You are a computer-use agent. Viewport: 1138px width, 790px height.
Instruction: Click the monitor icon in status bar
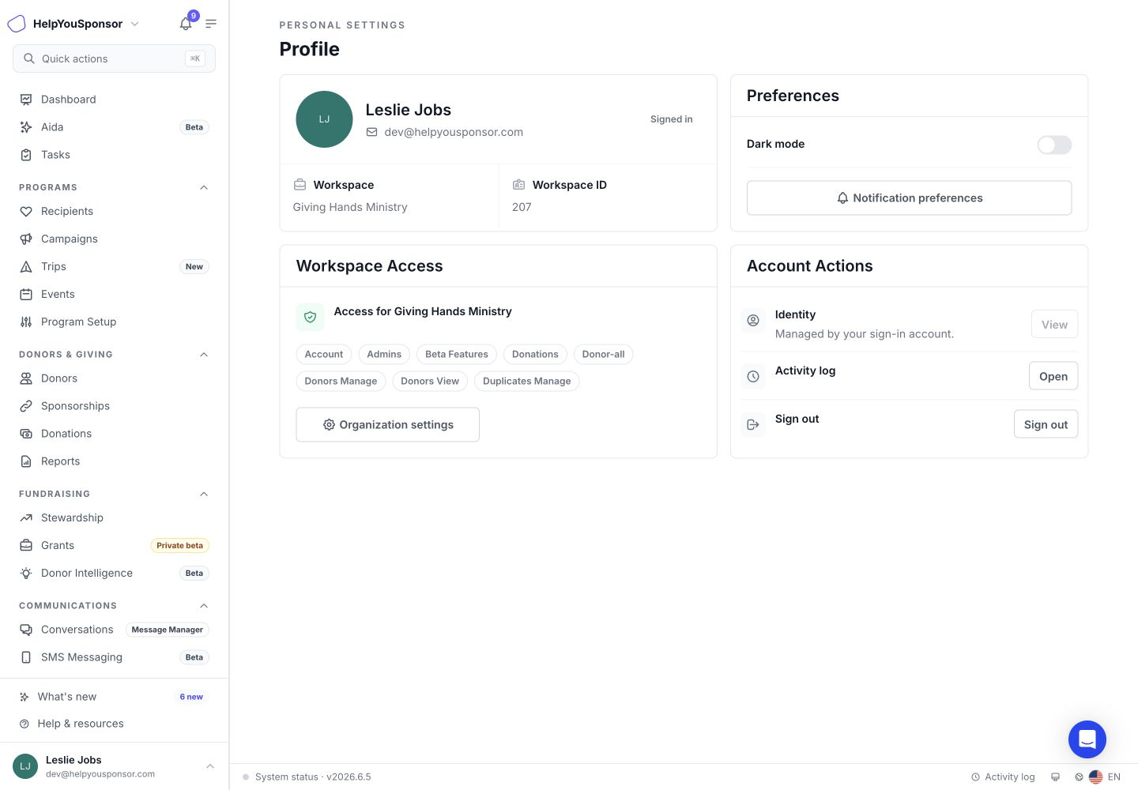[x=1055, y=777]
